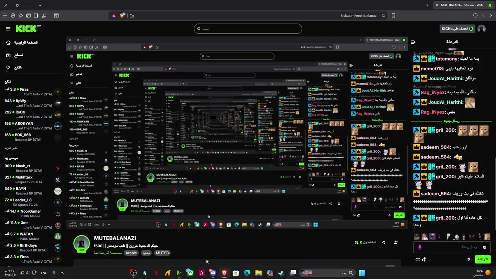Open the Kick hamburger sidebar menu
This screenshot has width=496, height=279.
coord(8,29)
